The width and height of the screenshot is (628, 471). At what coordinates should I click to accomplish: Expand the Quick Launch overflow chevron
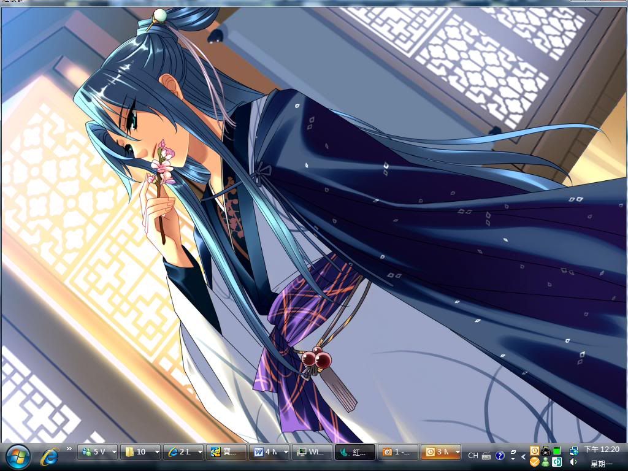[x=69, y=449]
